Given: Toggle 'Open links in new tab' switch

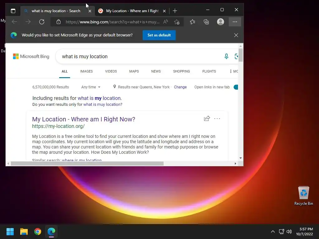Looking at the screenshot, I should click(236, 87).
